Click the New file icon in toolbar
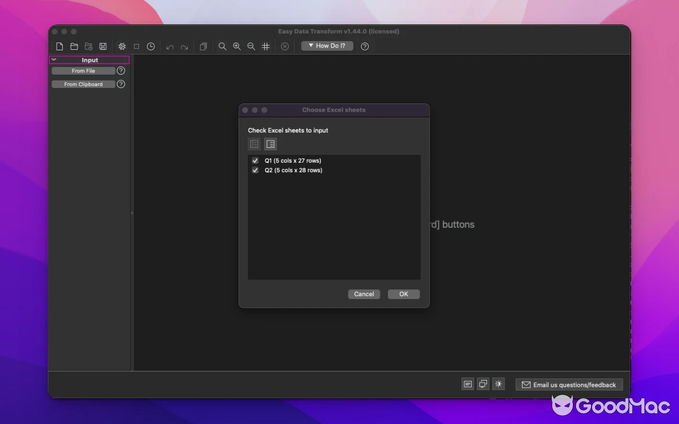679x424 pixels. point(60,47)
